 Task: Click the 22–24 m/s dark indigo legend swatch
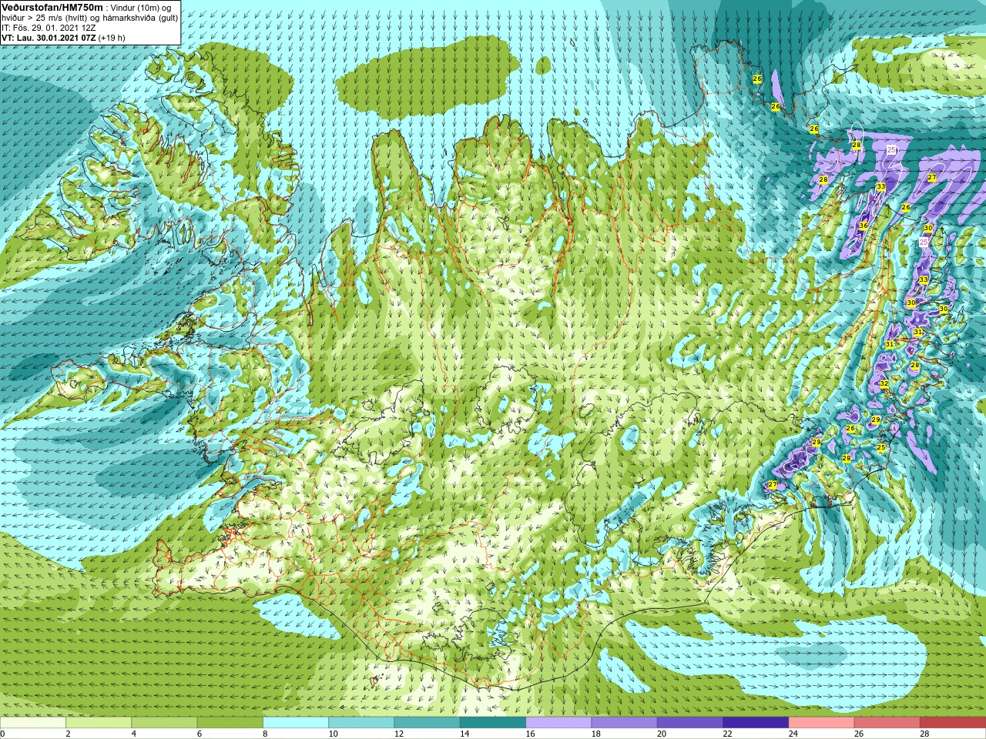coord(756,724)
